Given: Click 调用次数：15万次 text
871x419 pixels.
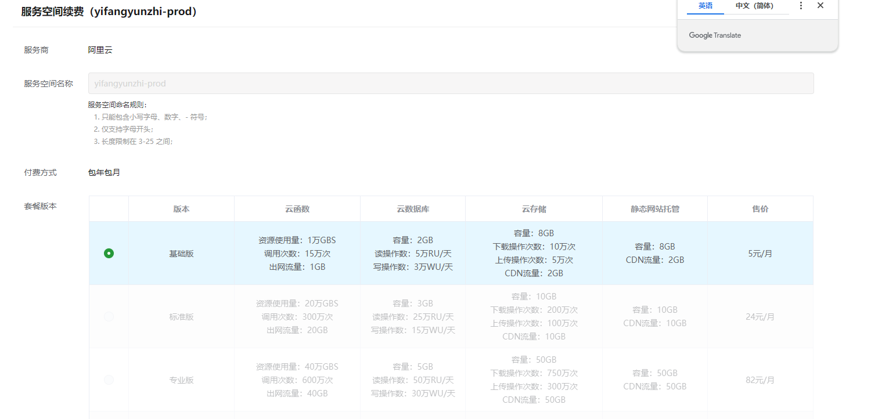Looking at the screenshot, I should 297,254.
